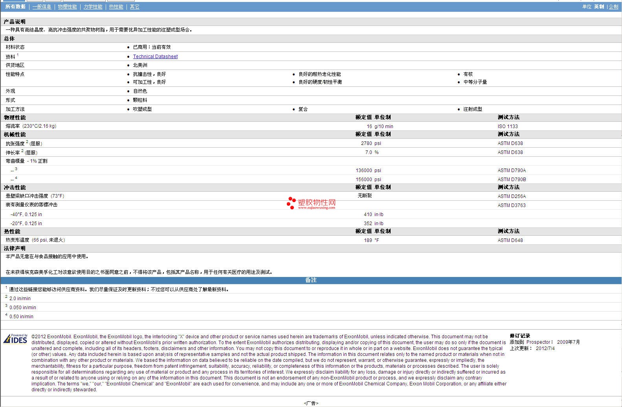Viewport: 622px width, 407px height.
Task: Click the 产品说明 section heading
Action: [15, 22]
